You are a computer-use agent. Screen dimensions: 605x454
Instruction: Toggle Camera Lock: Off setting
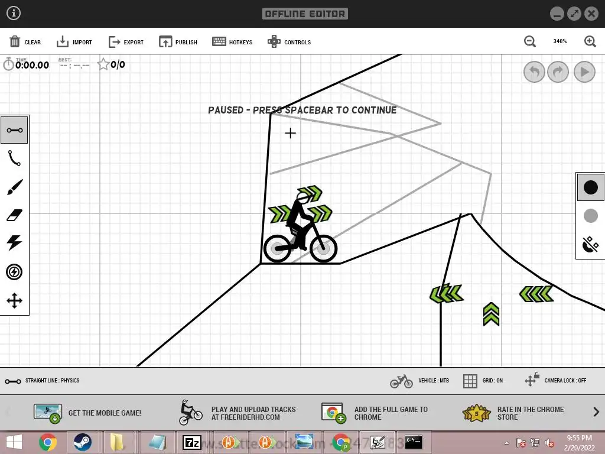coord(555,380)
